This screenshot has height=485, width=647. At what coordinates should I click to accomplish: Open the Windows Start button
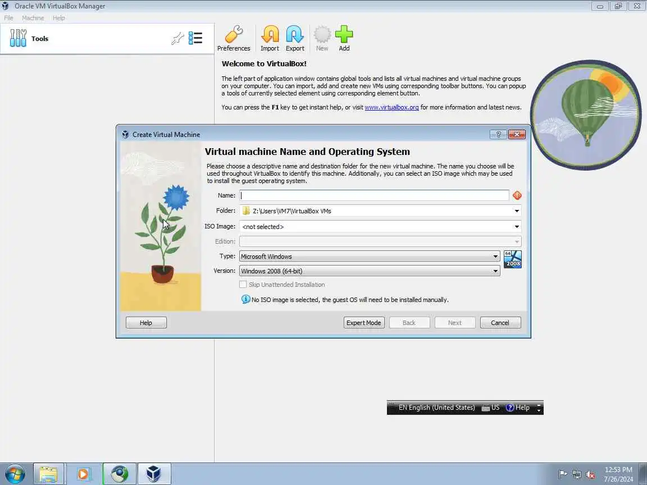tap(15, 474)
